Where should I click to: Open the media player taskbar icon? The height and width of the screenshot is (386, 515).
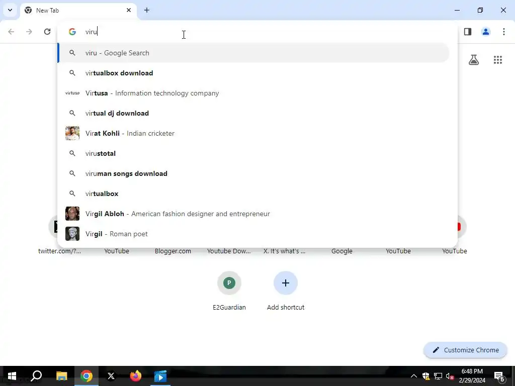pyautogui.click(x=160, y=376)
